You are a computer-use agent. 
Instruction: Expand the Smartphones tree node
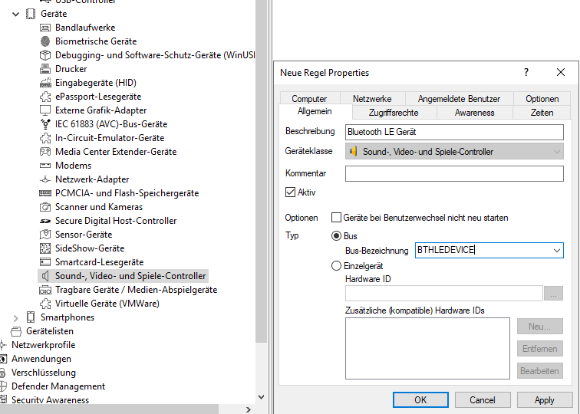point(16,317)
